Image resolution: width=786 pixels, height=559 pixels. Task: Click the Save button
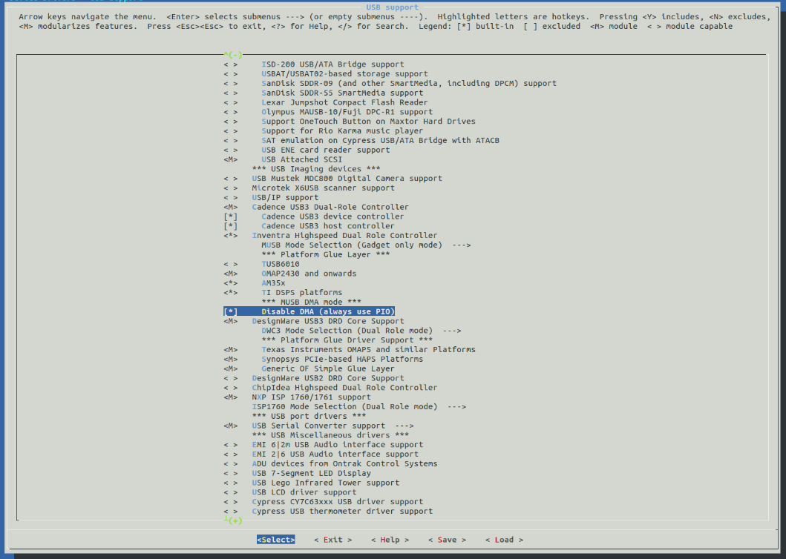447,540
